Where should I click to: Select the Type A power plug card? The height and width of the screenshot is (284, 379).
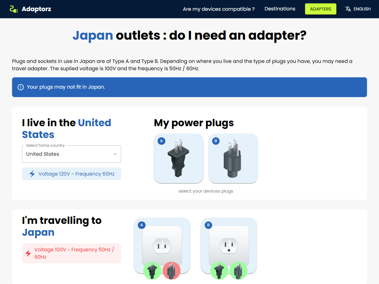pyautogui.click(x=179, y=159)
